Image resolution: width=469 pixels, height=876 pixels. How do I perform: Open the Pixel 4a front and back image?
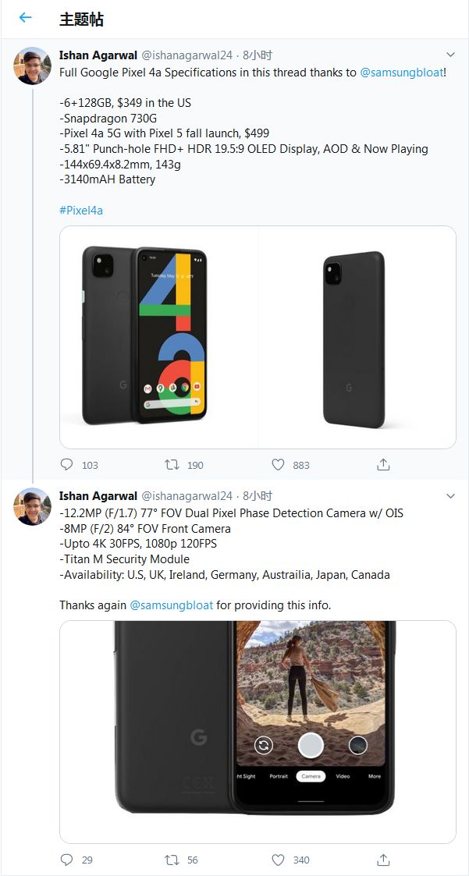point(158,337)
